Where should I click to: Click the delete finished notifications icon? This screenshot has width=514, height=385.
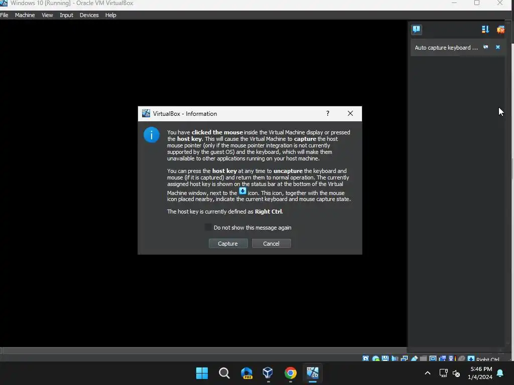500,30
